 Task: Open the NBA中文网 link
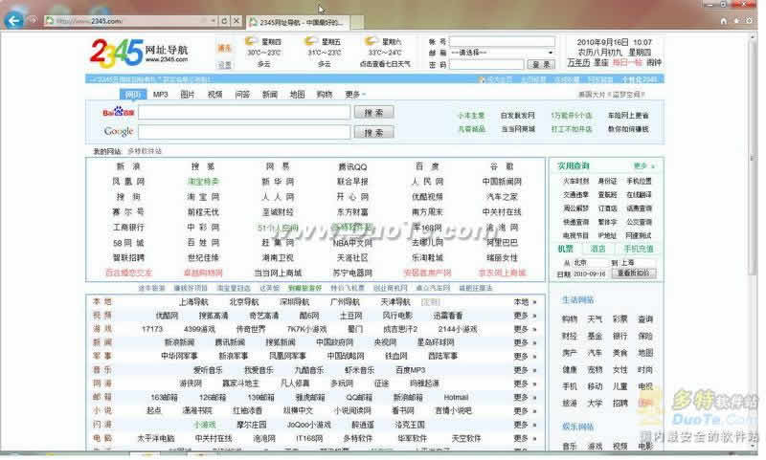click(x=352, y=243)
